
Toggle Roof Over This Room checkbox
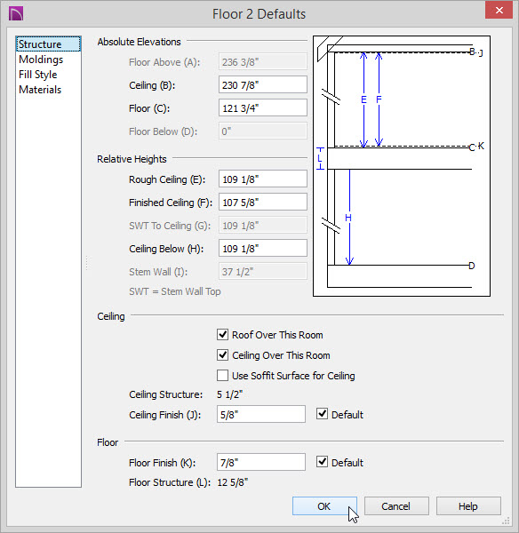tap(222, 335)
